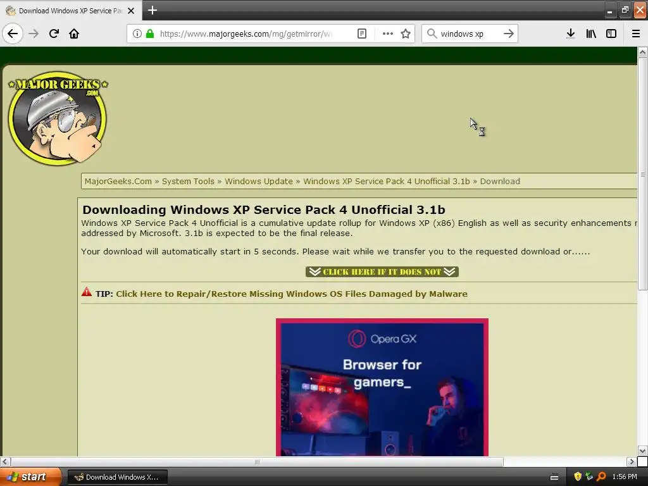The width and height of the screenshot is (648, 486).
Task: Toggle reader view in the address bar
Action: [x=361, y=34]
